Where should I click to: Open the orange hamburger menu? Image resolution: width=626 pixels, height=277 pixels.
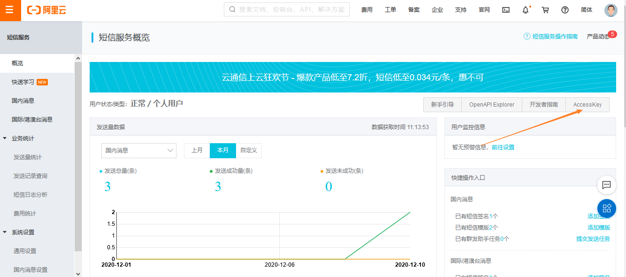coord(10,10)
